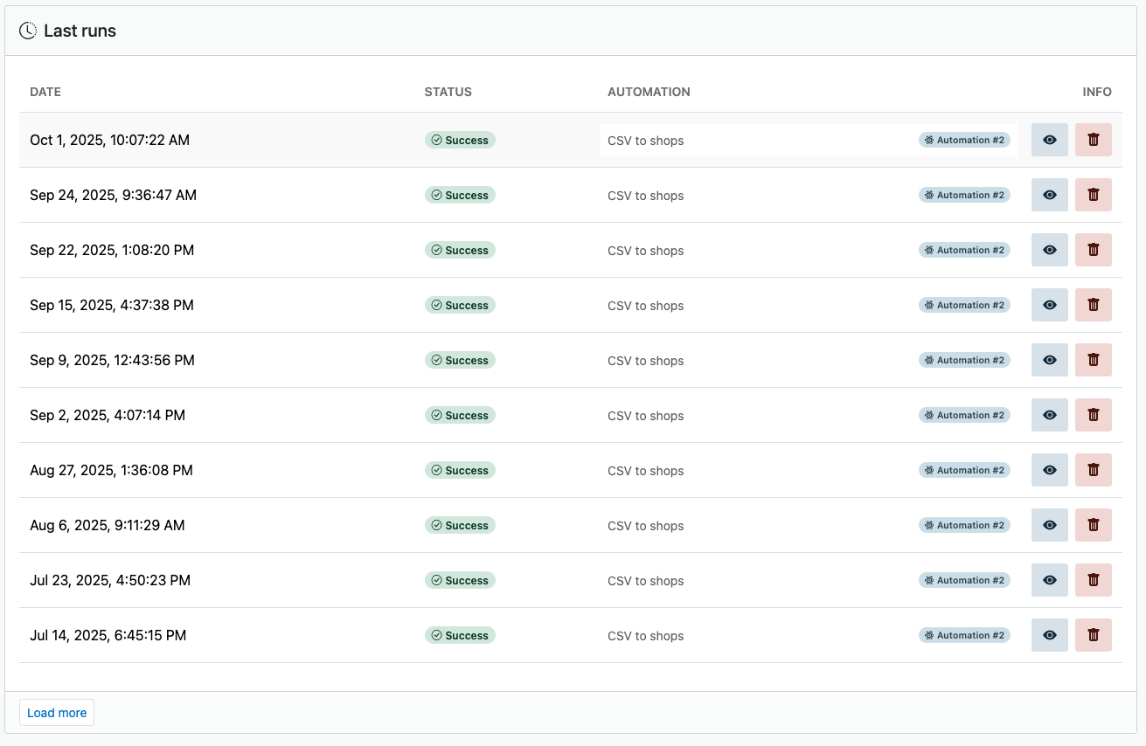
Task: View the Aug 27, 2025 run details
Action: coord(1050,470)
